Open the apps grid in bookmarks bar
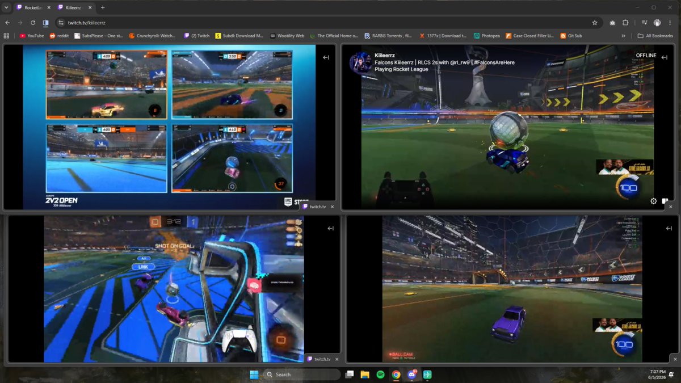Image resolution: width=681 pixels, height=383 pixels. [x=7, y=36]
